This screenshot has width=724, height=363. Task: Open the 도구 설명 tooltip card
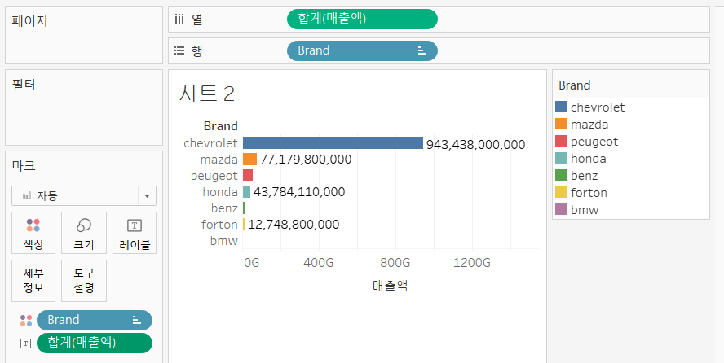pyautogui.click(x=84, y=281)
